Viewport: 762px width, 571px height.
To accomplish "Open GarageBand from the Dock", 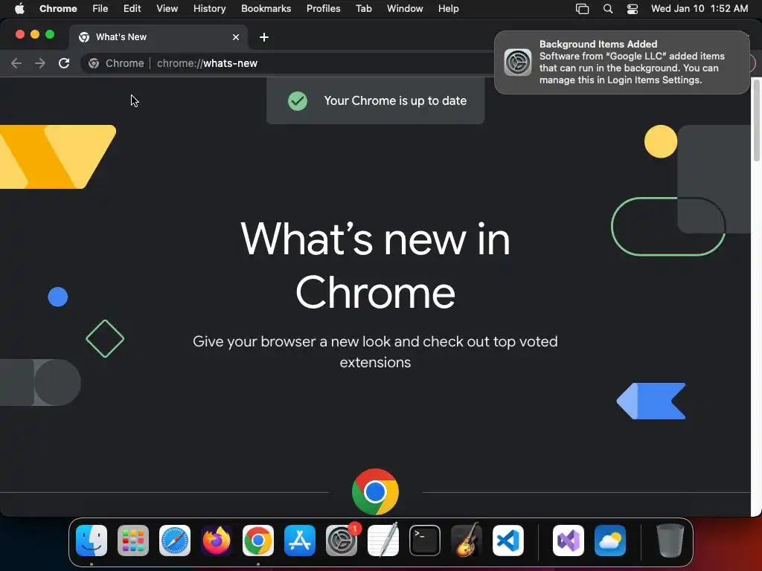I will coord(467,541).
